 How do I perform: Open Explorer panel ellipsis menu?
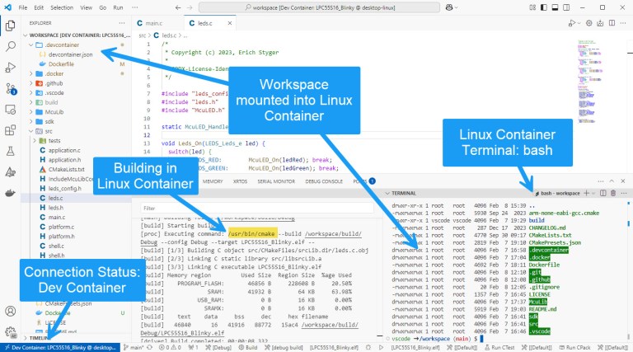(x=121, y=23)
